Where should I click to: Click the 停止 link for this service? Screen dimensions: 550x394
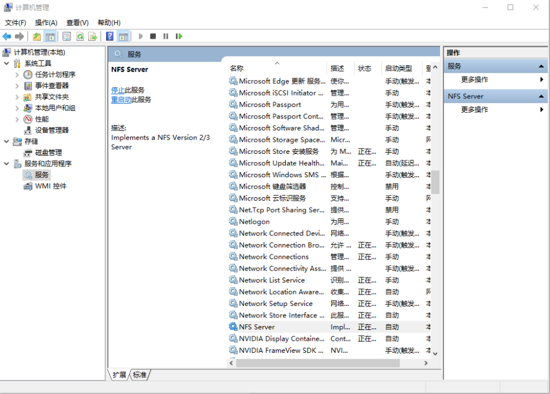click(117, 90)
